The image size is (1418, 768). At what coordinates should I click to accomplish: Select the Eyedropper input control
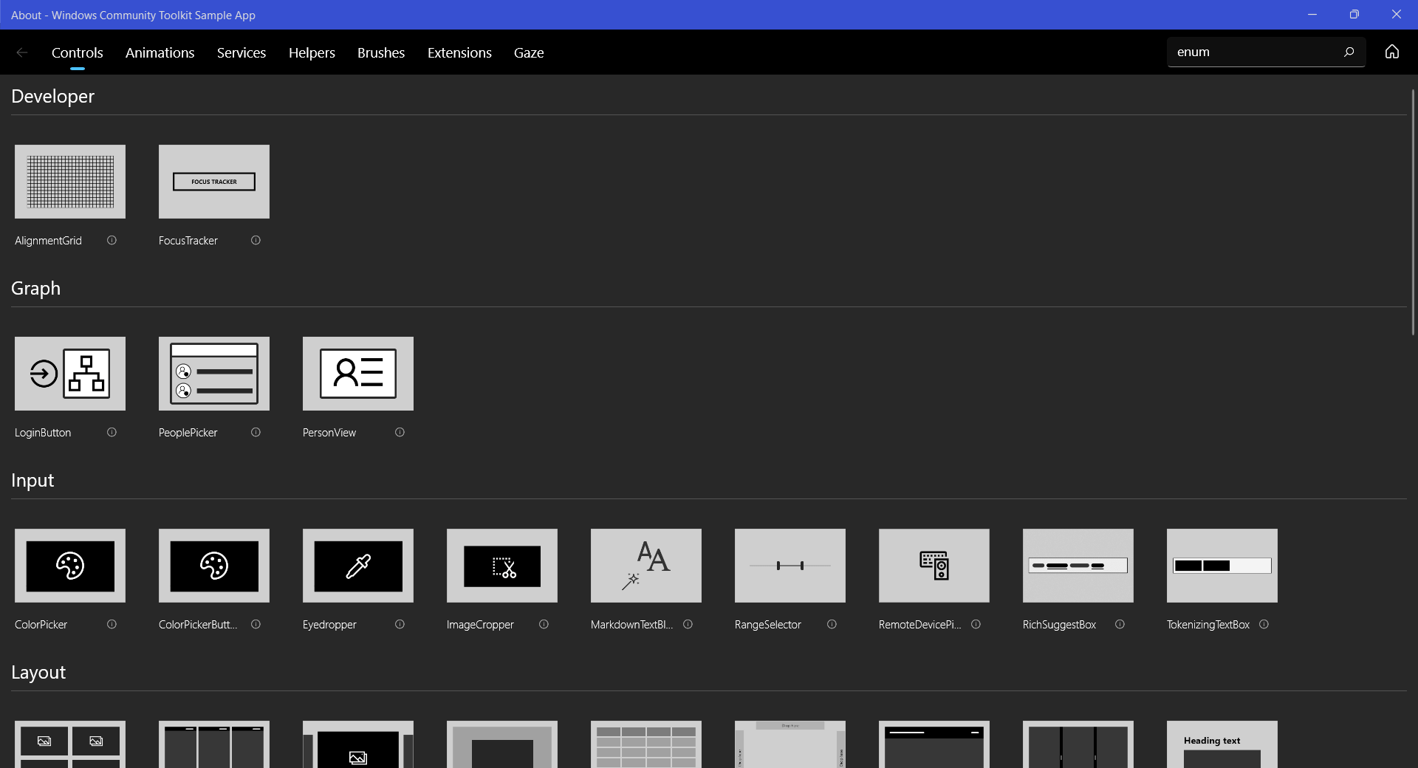357,566
